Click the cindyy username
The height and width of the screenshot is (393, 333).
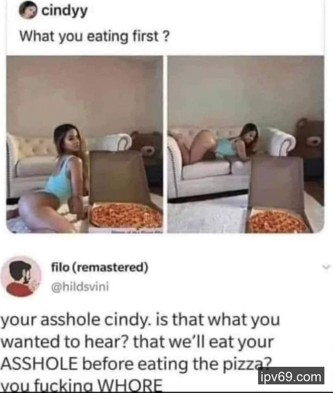coord(65,11)
